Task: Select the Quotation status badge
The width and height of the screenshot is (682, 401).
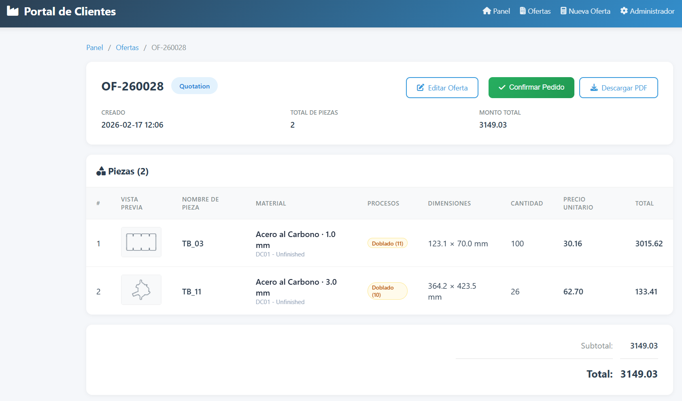Action: point(194,86)
